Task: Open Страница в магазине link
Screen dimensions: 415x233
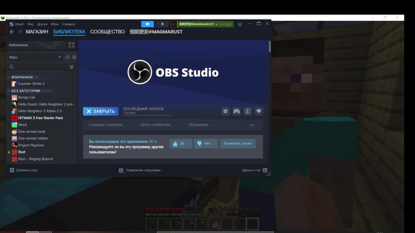Action: 106,125
